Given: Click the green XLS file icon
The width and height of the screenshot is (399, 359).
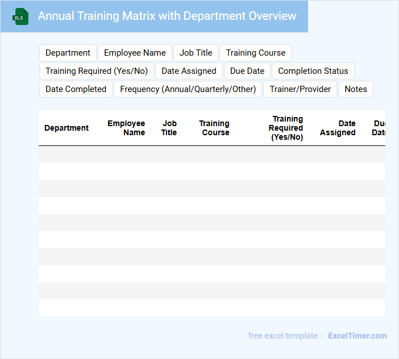Looking at the screenshot, I should [x=20, y=16].
